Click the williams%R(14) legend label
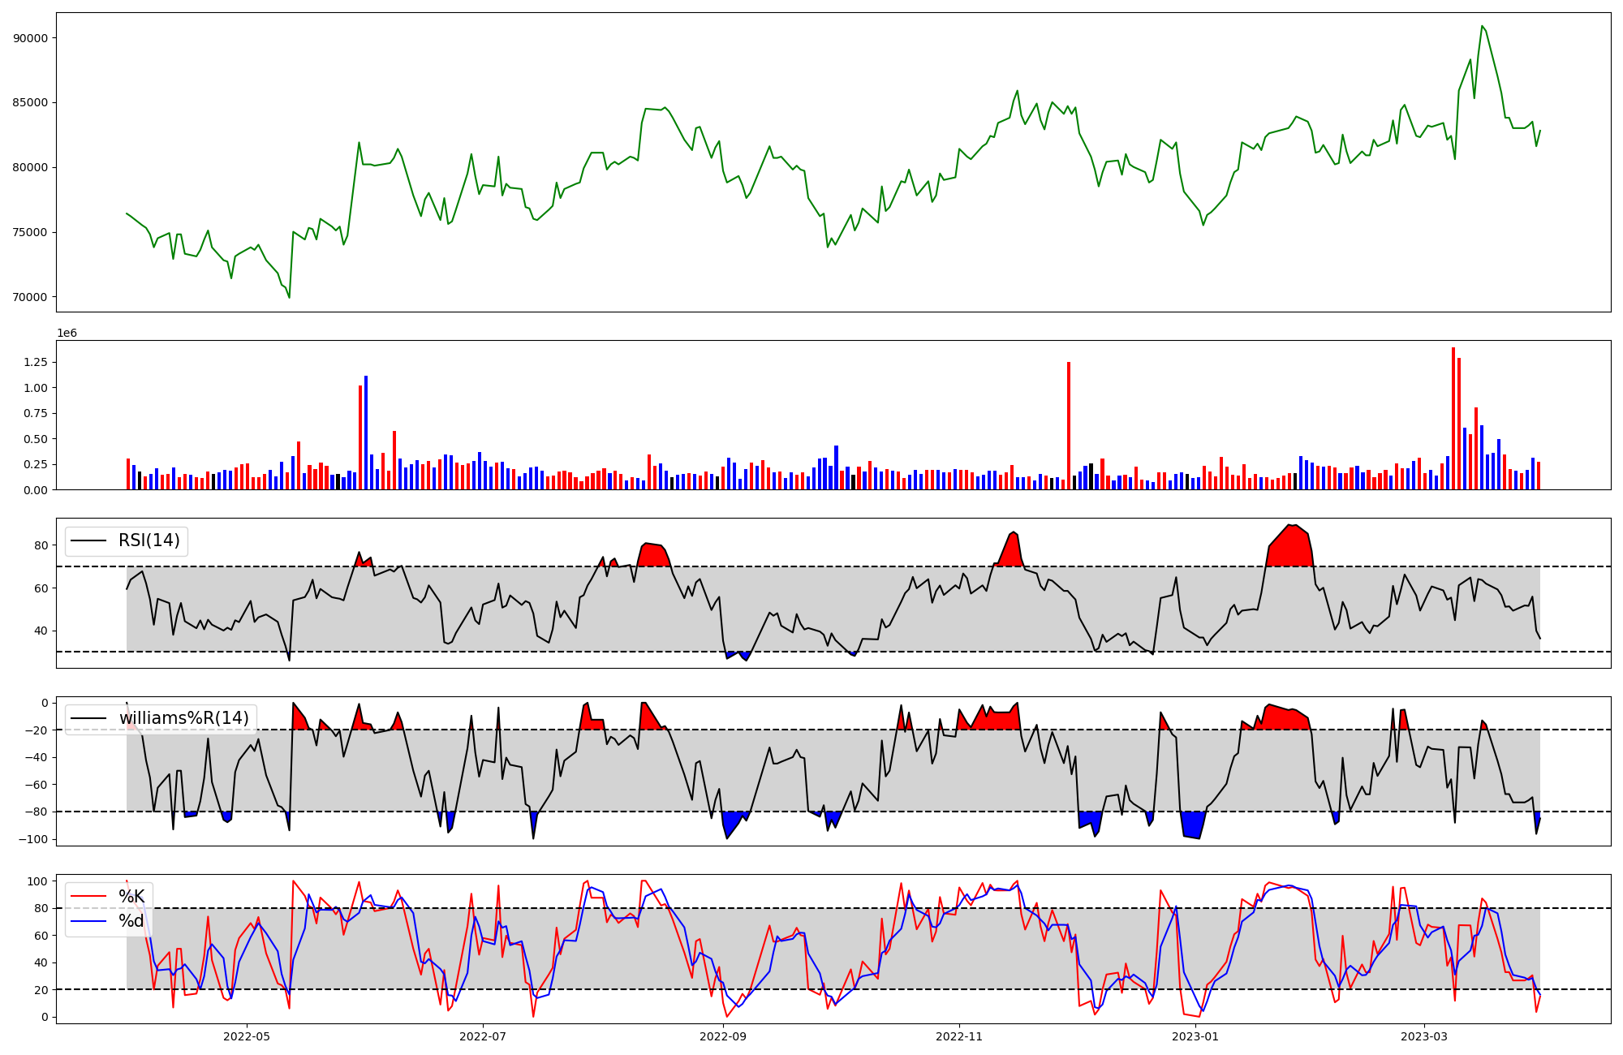The width and height of the screenshot is (1623, 1055). 183,718
